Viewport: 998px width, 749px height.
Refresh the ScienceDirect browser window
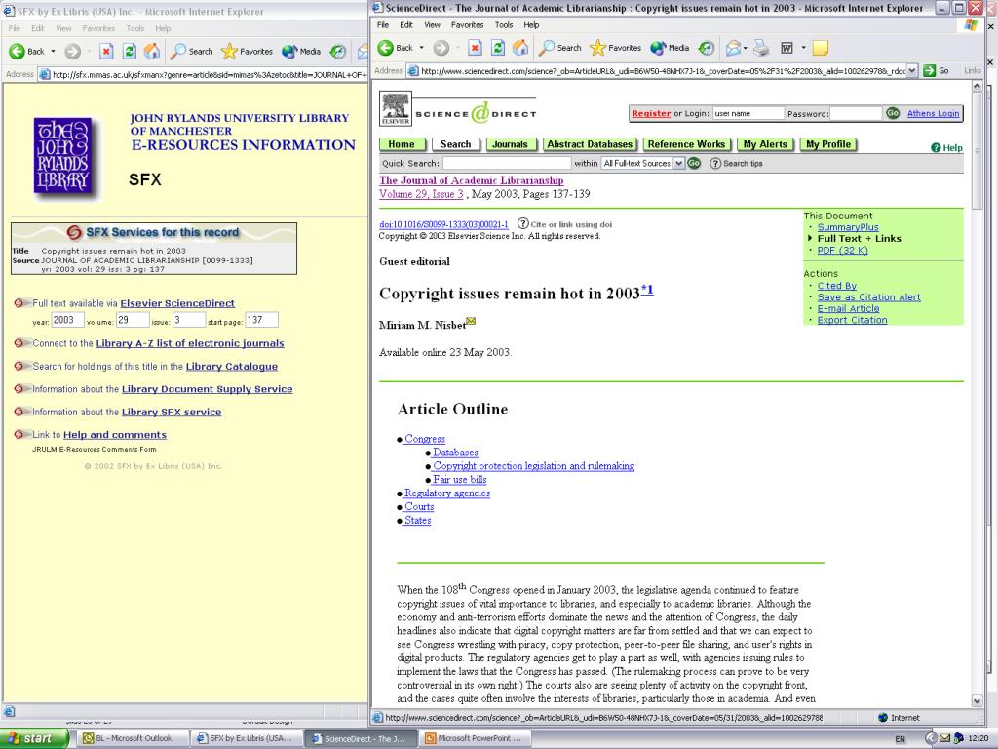tap(498, 48)
